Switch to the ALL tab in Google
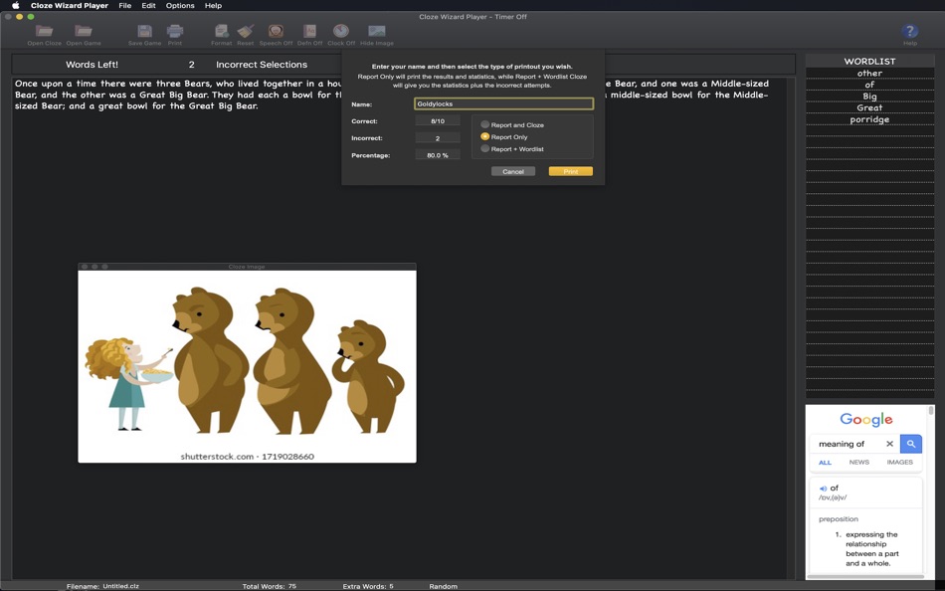 click(x=825, y=463)
